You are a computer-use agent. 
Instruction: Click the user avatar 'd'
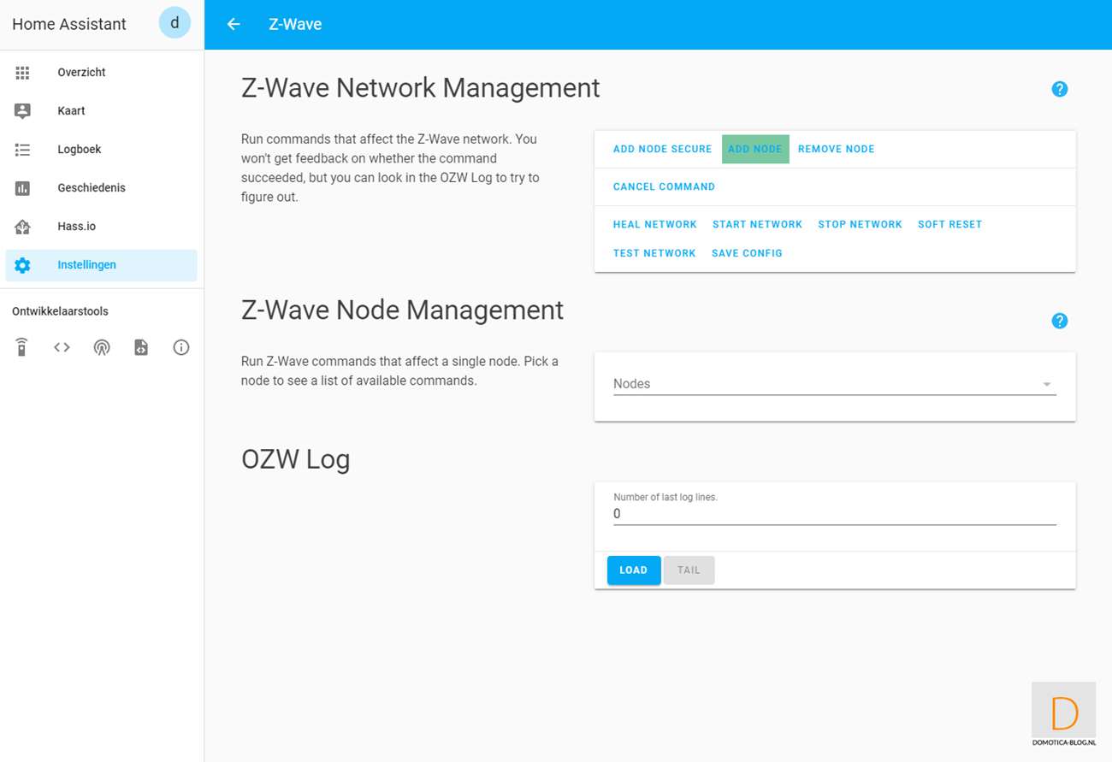click(x=175, y=23)
